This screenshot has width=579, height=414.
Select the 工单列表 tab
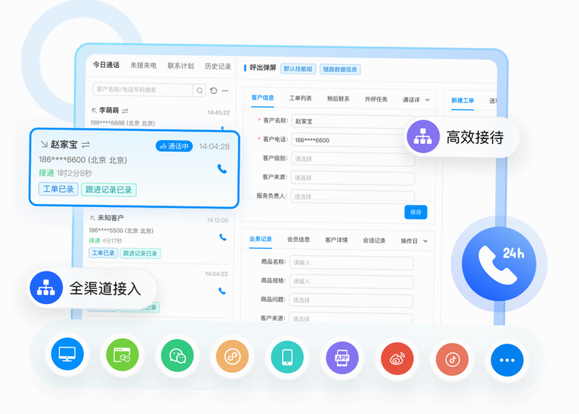click(300, 98)
